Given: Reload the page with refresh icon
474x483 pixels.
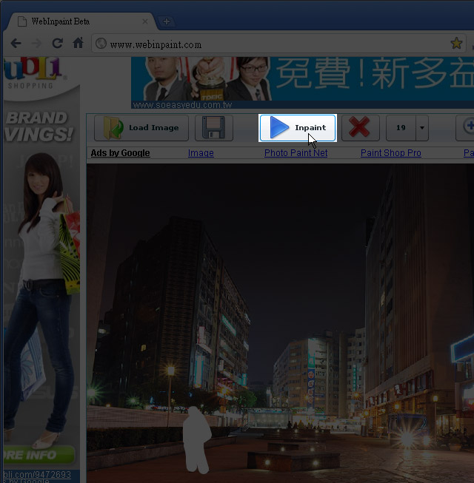Looking at the screenshot, I should tap(57, 44).
